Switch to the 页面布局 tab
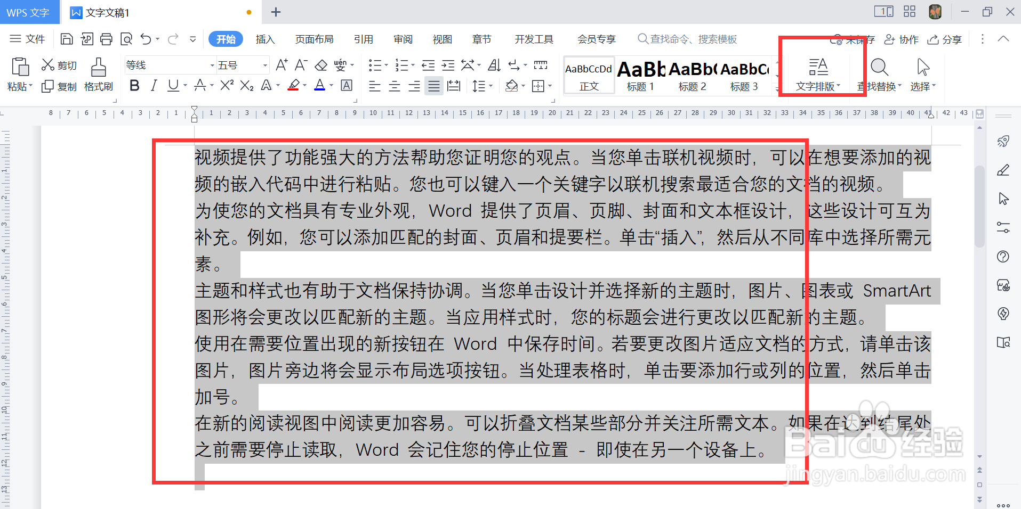Viewport: 1021px width, 509px height. (x=315, y=39)
